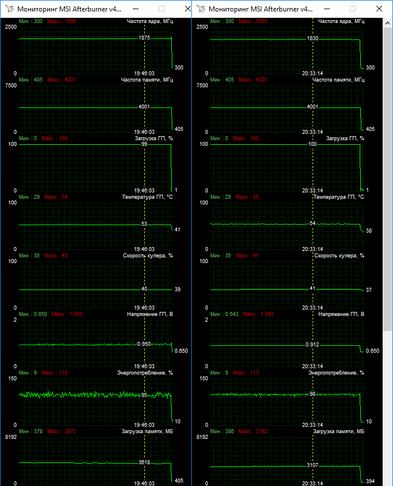Click the right window's 0.912 voltage value
393x486 pixels.
click(x=312, y=345)
